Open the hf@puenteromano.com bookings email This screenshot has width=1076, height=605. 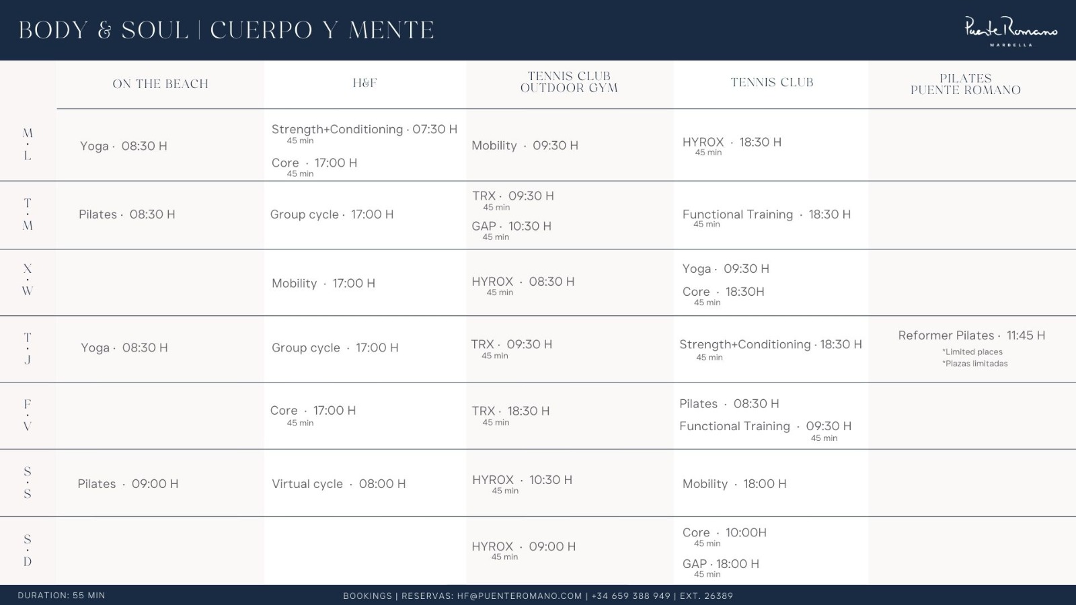coord(519,596)
